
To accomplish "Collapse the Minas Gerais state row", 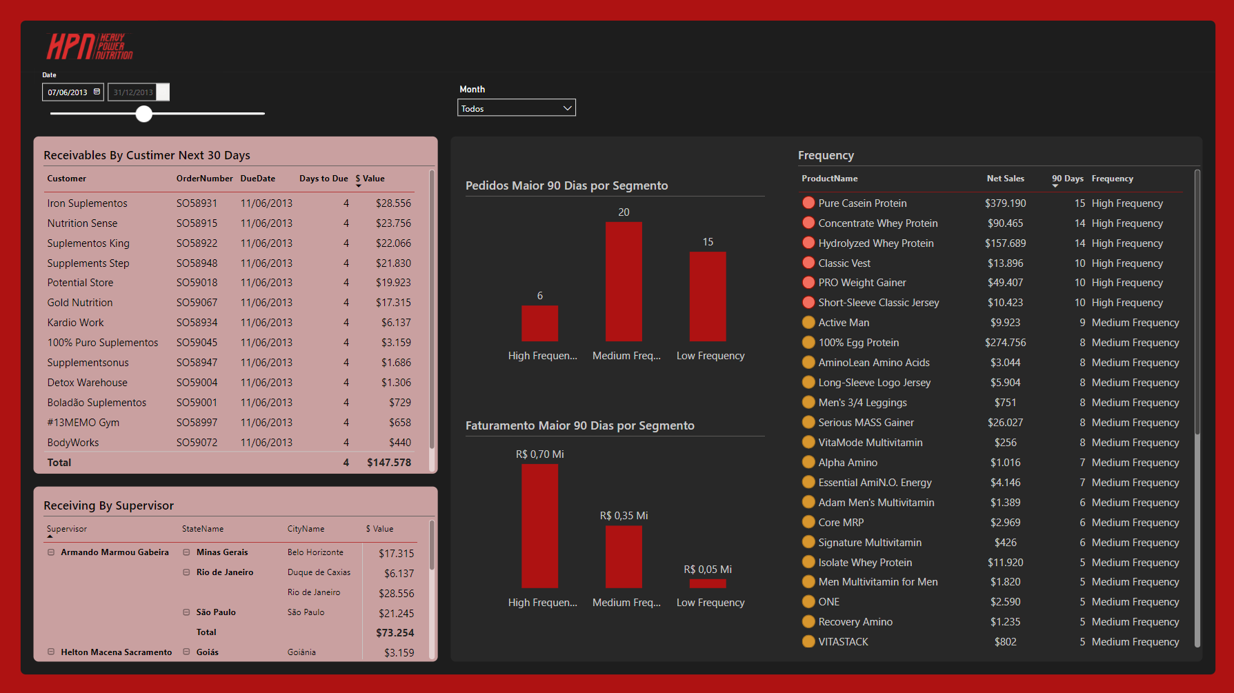I will coord(186,552).
